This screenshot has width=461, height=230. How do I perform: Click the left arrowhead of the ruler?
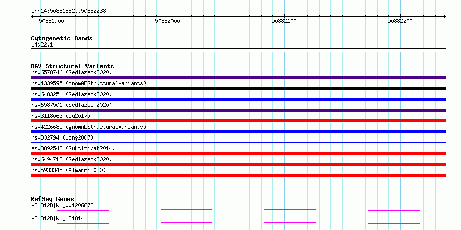click(32, 17)
